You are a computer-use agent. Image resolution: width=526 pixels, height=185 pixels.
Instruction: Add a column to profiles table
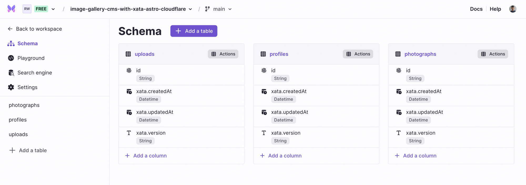coord(281,156)
